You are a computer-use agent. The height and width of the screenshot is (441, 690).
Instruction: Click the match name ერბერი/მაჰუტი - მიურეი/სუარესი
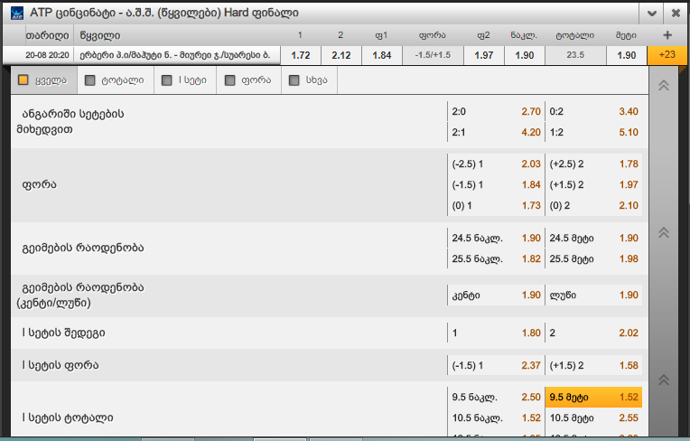click(x=175, y=55)
